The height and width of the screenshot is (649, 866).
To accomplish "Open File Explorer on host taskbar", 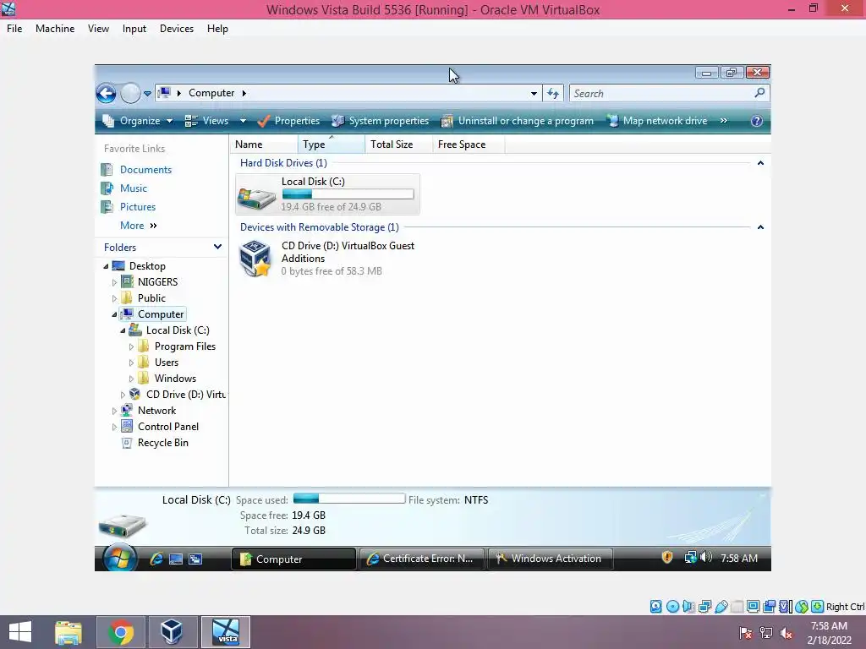I will pos(69,632).
